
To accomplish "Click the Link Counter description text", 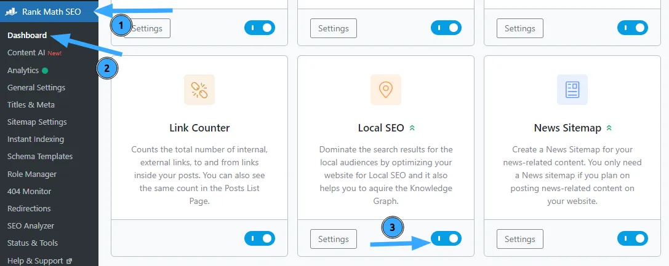I will point(199,175).
